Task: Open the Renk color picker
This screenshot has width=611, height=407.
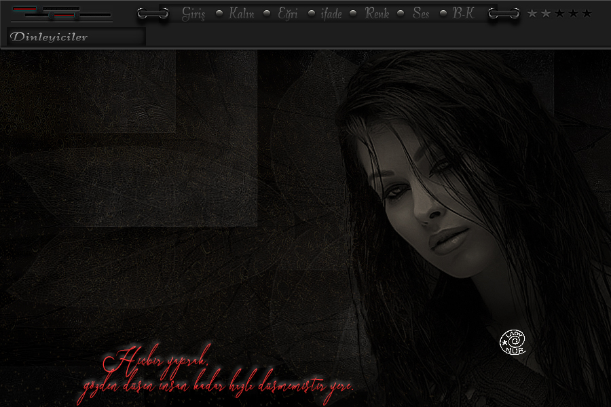Action: coord(377,14)
